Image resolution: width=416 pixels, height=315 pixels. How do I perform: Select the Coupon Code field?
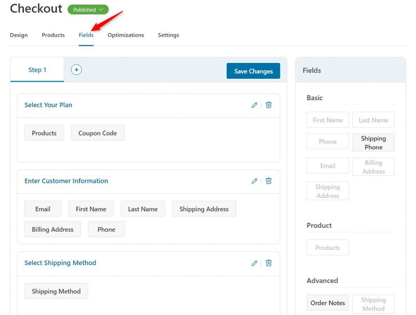(x=97, y=133)
